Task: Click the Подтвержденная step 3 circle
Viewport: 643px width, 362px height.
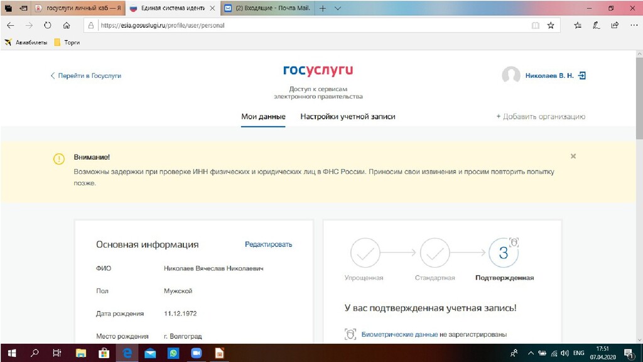Action: pyautogui.click(x=504, y=253)
